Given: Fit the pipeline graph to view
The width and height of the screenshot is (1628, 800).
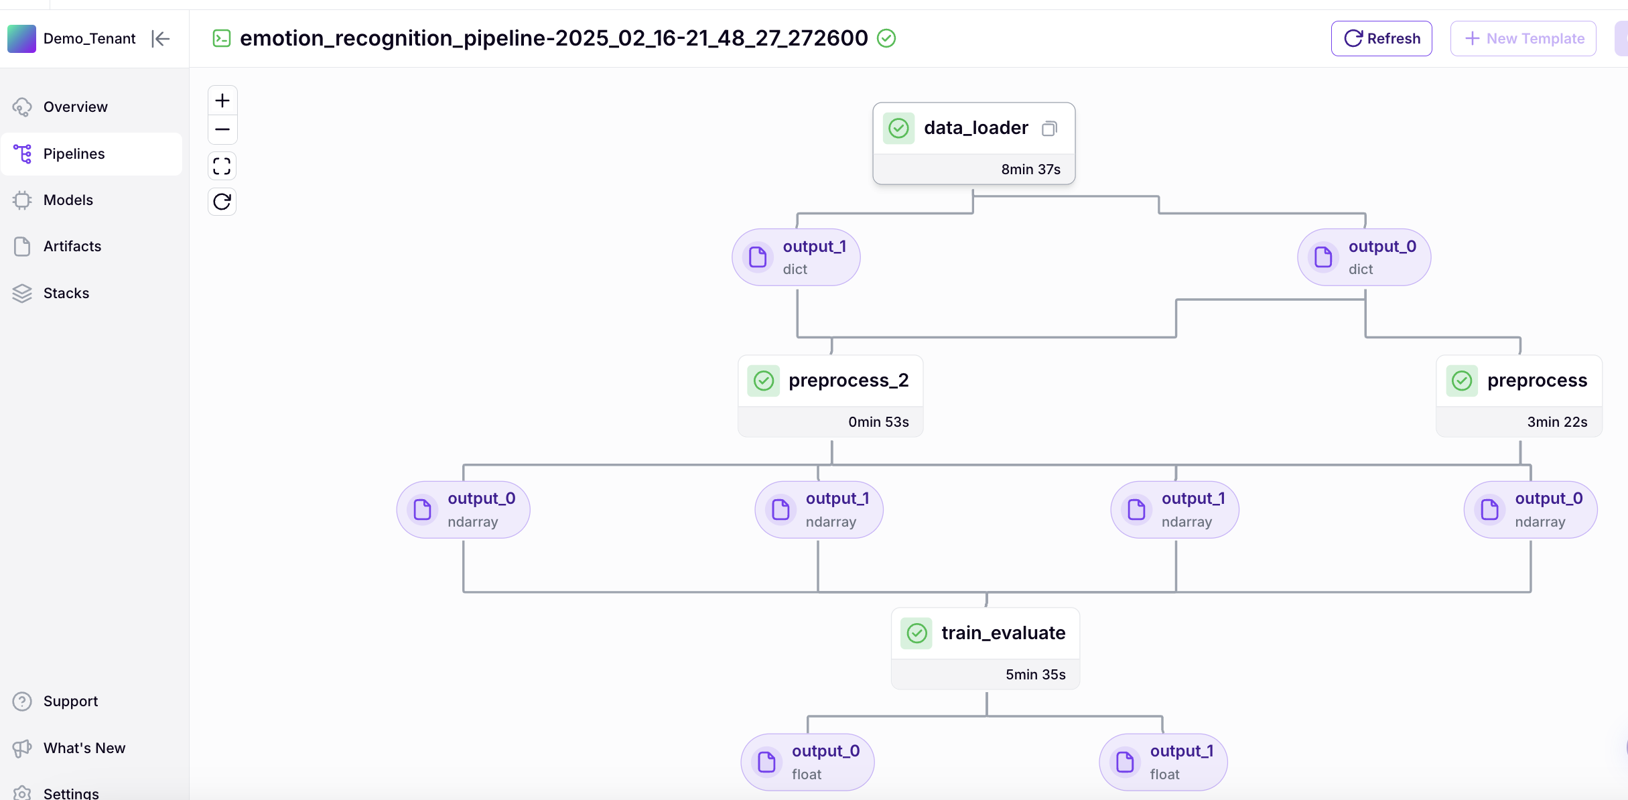Looking at the screenshot, I should [x=222, y=165].
